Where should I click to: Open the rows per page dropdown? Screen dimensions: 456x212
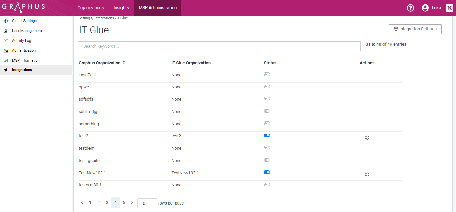tap(147, 203)
